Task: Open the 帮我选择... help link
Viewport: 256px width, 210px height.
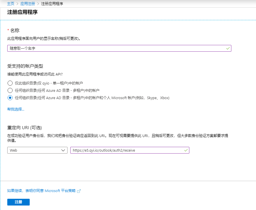Action: coord(16,109)
